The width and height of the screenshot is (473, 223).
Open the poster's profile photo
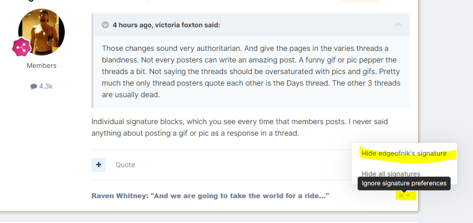(42, 32)
